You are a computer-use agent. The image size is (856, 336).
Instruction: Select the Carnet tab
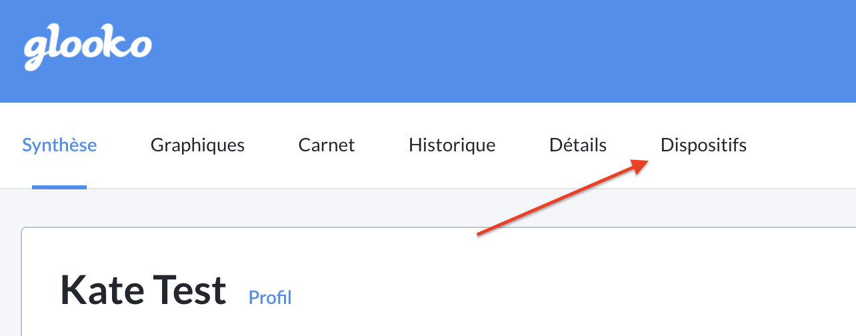327,145
